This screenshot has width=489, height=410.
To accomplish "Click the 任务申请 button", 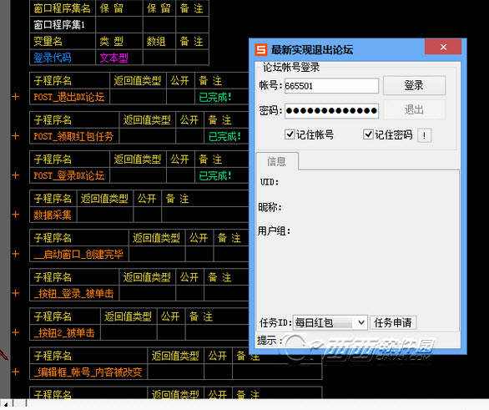I will tap(393, 322).
